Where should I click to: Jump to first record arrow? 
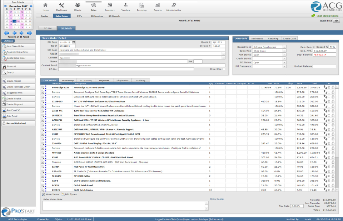pyautogui.click(x=6, y=33)
